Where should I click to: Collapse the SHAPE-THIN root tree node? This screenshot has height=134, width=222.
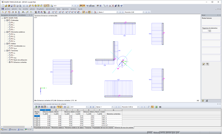coord(2,18)
